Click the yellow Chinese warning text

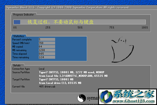click(61, 22)
